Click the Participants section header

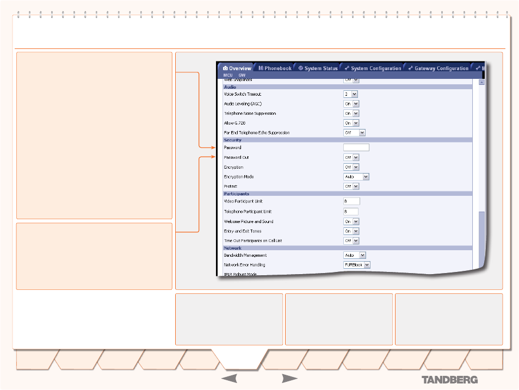coord(348,194)
